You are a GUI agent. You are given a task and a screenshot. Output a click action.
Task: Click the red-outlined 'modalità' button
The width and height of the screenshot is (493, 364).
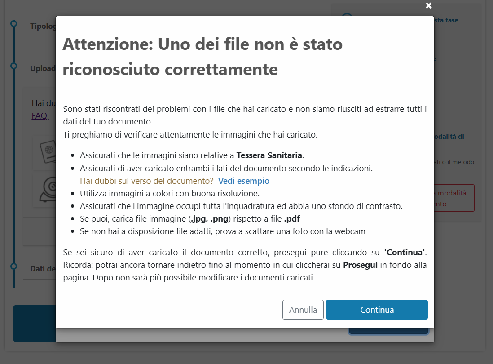click(x=453, y=198)
